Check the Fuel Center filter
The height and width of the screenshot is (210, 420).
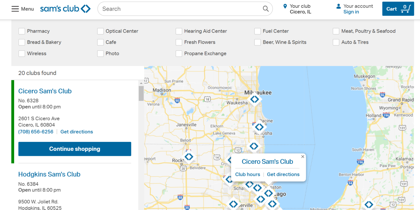[x=257, y=31]
